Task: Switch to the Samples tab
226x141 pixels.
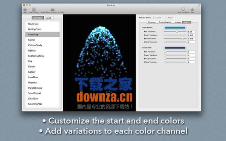Action: point(38,18)
